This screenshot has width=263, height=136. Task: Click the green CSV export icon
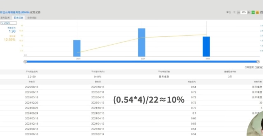pyautogui.click(x=253, y=12)
